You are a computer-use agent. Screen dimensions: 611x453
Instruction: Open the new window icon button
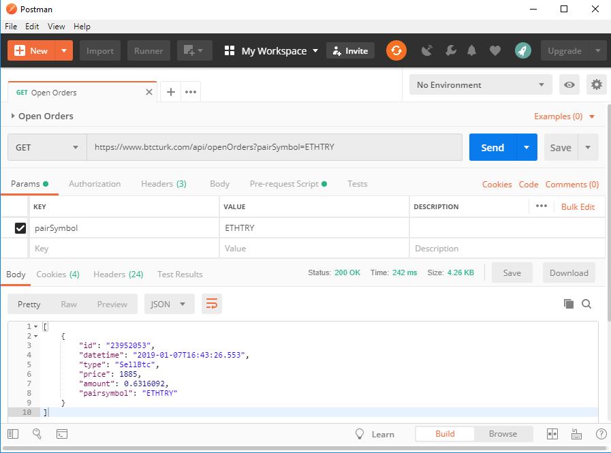point(194,50)
